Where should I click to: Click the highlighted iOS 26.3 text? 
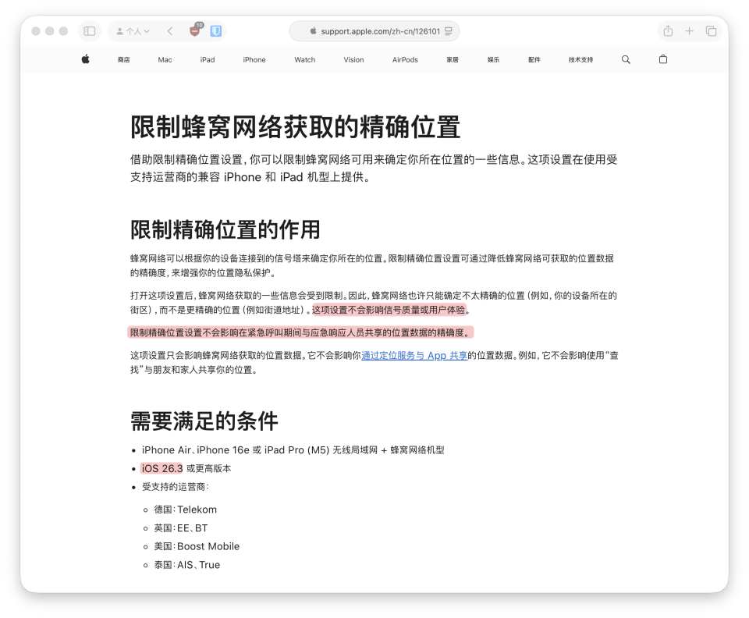(162, 468)
